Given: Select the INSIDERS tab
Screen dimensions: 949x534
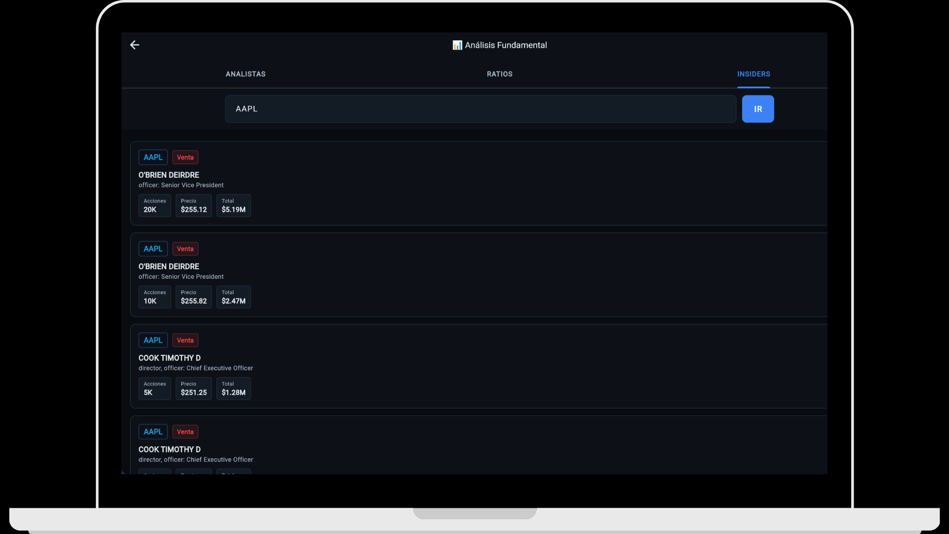Looking at the screenshot, I should (753, 74).
